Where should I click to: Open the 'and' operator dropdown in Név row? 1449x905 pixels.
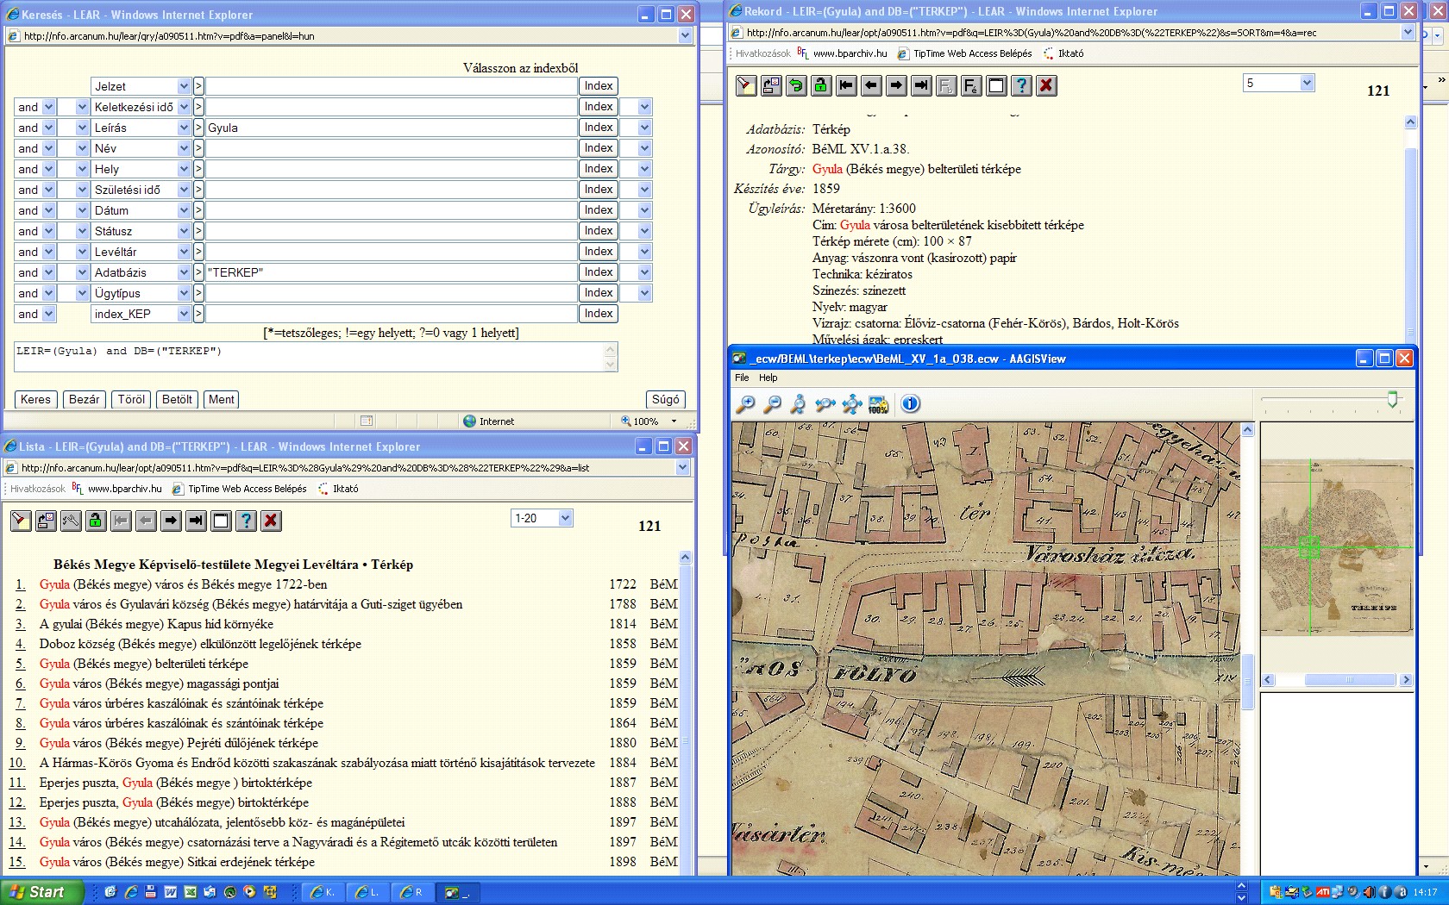(x=48, y=148)
